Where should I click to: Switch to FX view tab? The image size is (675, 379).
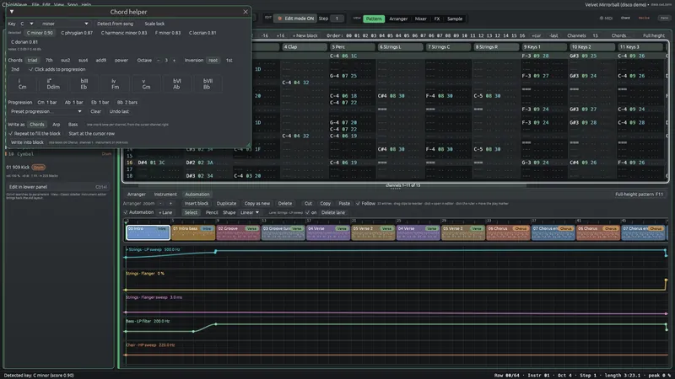tap(437, 19)
